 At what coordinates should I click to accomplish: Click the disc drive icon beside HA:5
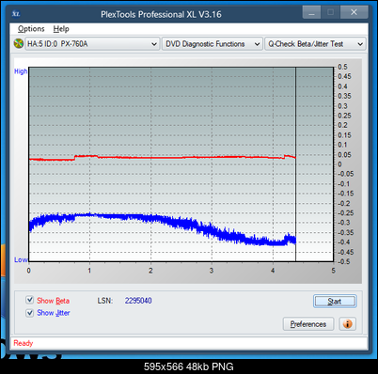[x=19, y=43]
